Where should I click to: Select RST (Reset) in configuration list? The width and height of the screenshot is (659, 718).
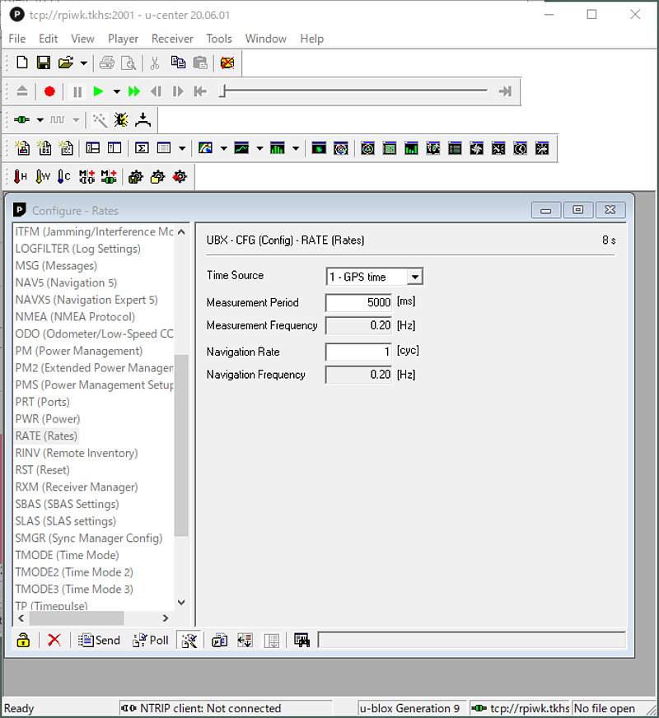[x=43, y=470]
